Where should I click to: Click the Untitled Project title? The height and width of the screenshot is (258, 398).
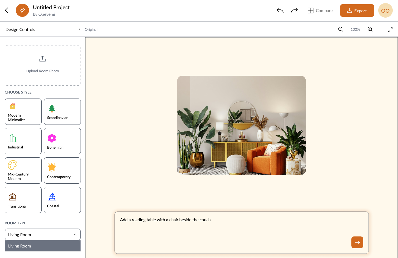pos(51,7)
